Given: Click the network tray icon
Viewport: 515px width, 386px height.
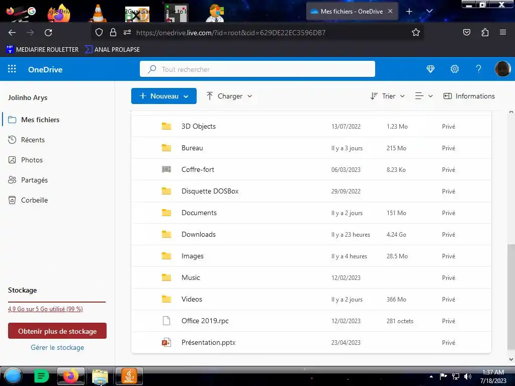Looking at the screenshot, I should [455, 376].
